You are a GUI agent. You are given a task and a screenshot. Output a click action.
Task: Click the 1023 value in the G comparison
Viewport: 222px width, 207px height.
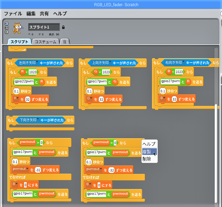click(106, 72)
